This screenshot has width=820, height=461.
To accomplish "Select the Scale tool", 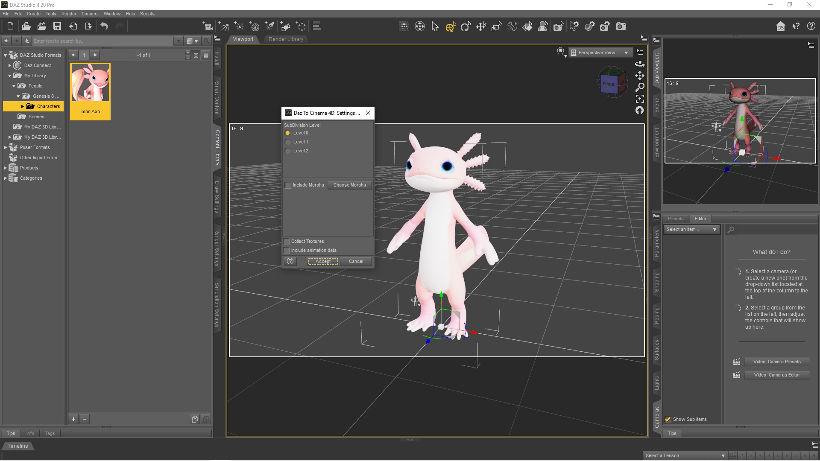I will [496, 26].
